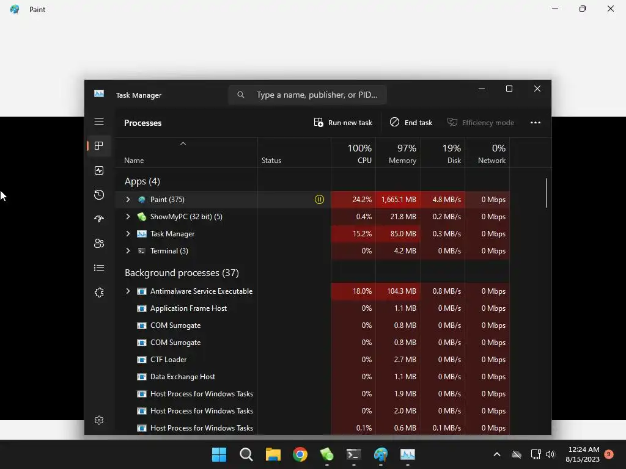Click Task Manager icon on taskbar
Image resolution: width=626 pixels, height=469 pixels.
tap(408, 454)
